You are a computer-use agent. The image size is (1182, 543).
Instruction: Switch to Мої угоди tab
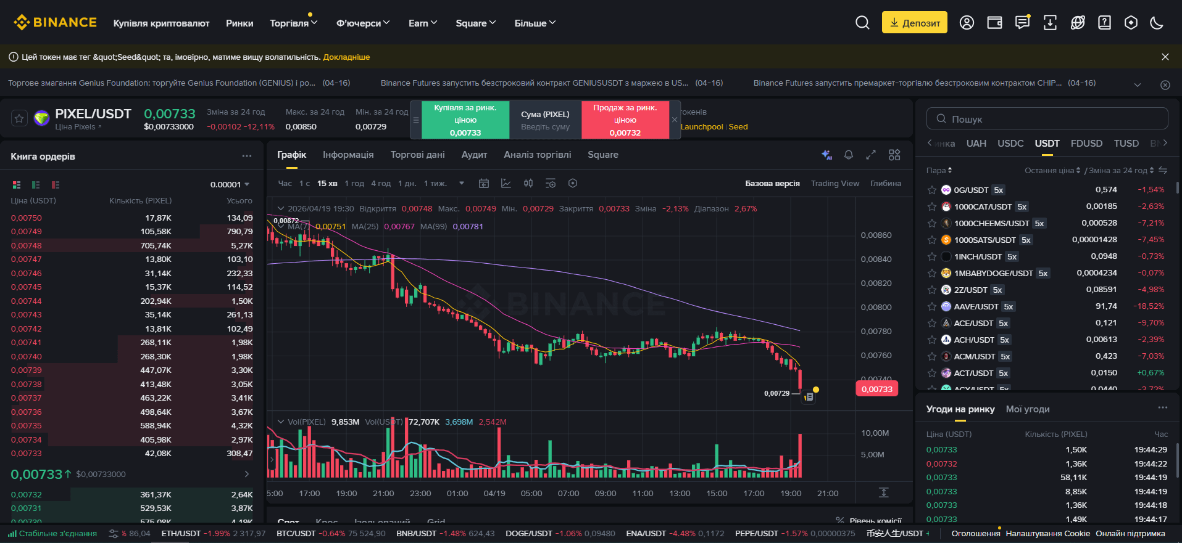tap(1028, 409)
